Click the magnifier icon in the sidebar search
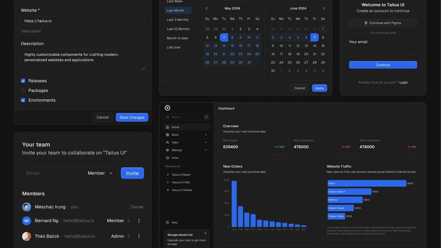 click(x=167, y=117)
